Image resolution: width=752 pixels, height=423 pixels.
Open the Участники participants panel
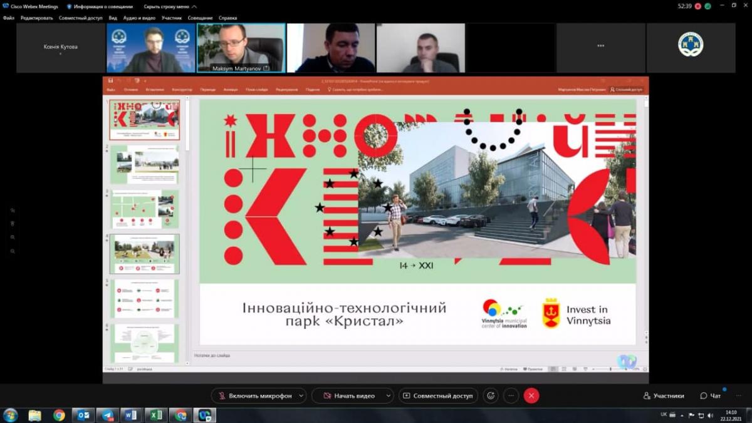click(663, 395)
